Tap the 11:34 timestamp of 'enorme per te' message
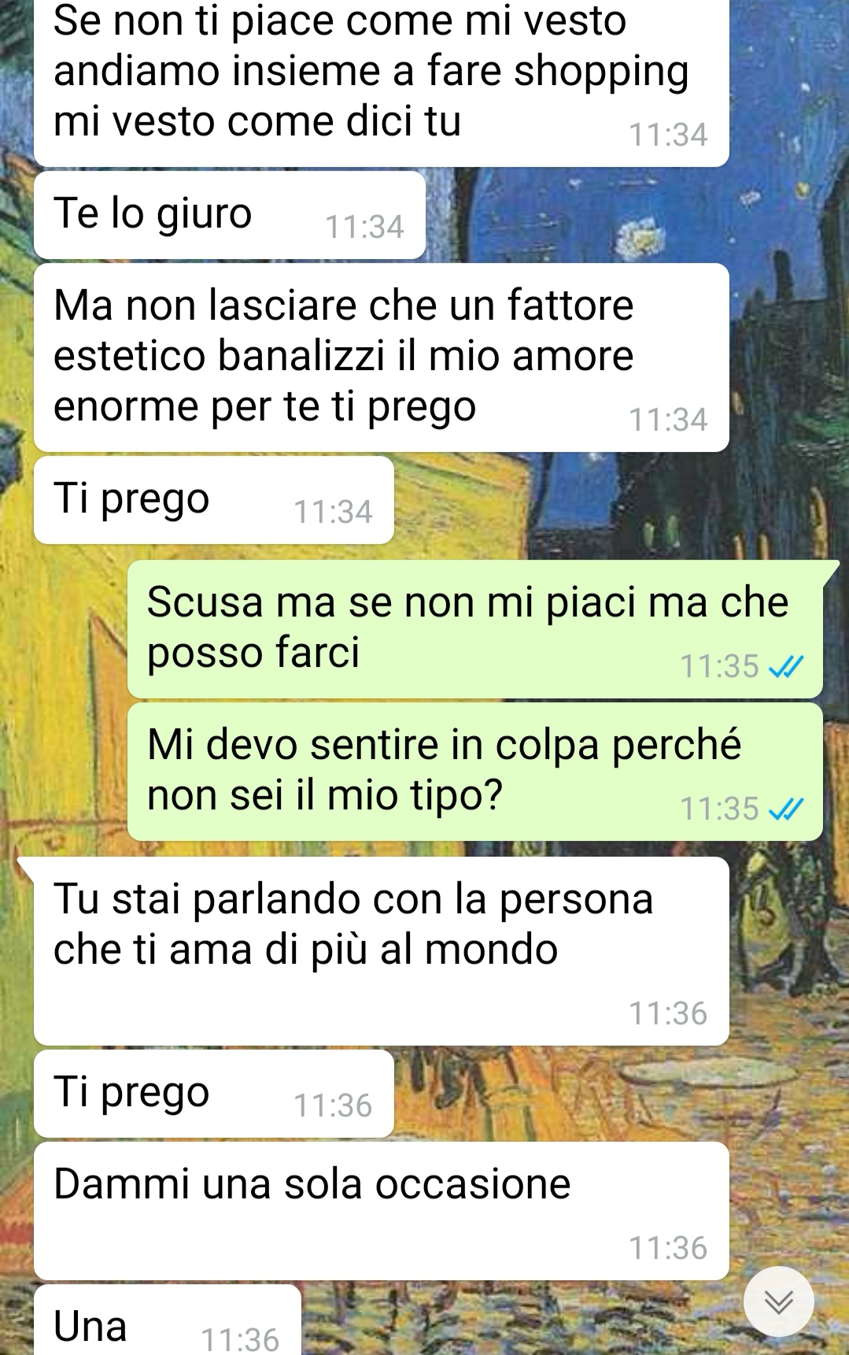Screen dimensions: 849x1355 [668, 420]
